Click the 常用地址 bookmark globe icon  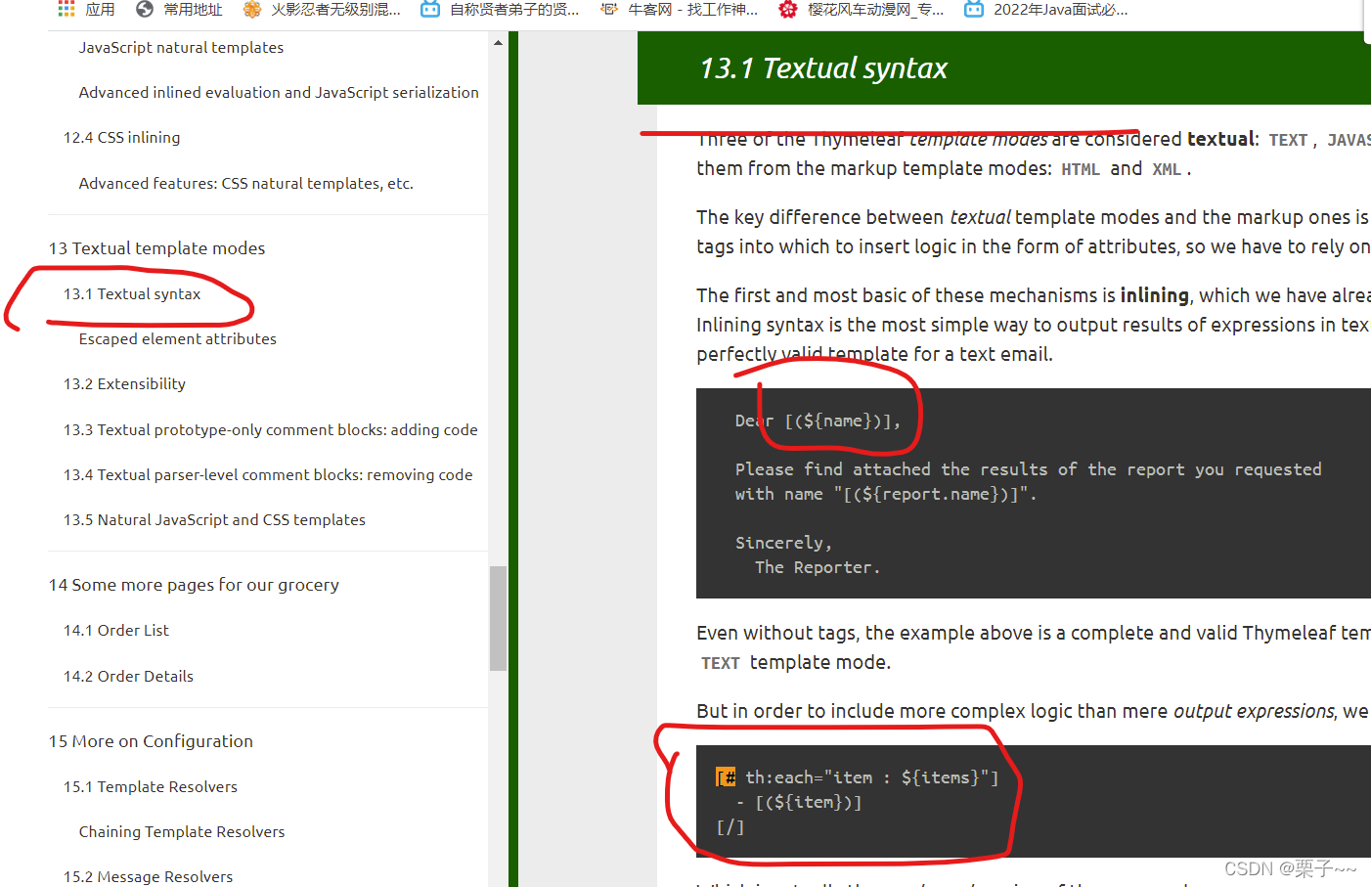[145, 9]
